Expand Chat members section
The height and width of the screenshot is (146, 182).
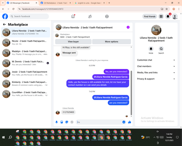pos(156,66)
